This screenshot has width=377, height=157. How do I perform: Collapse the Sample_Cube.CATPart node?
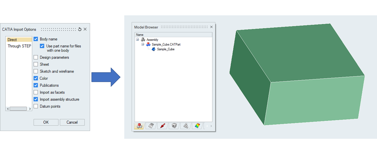[x=143, y=44]
